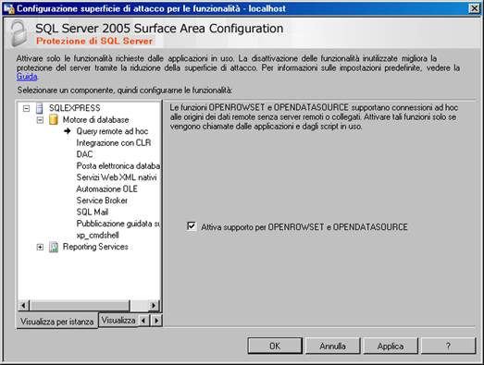Viewport: 484px width, 365px height.
Task: Click the tab strip right scroll arrow
Action: (x=156, y=321)
